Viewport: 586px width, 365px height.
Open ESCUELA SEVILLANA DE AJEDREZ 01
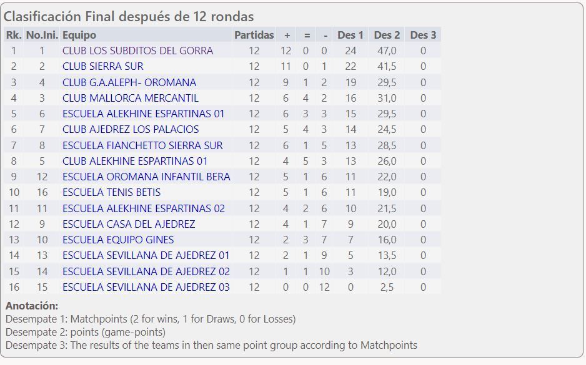(x=146, y=255)
